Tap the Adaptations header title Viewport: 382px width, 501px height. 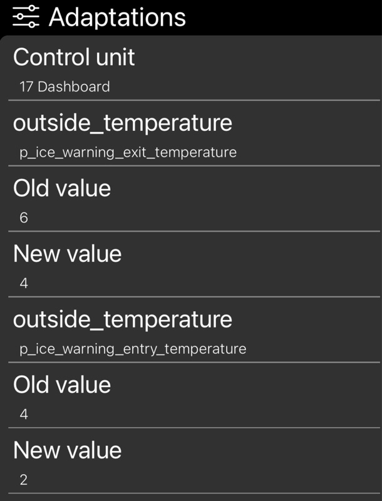[117, 17]
